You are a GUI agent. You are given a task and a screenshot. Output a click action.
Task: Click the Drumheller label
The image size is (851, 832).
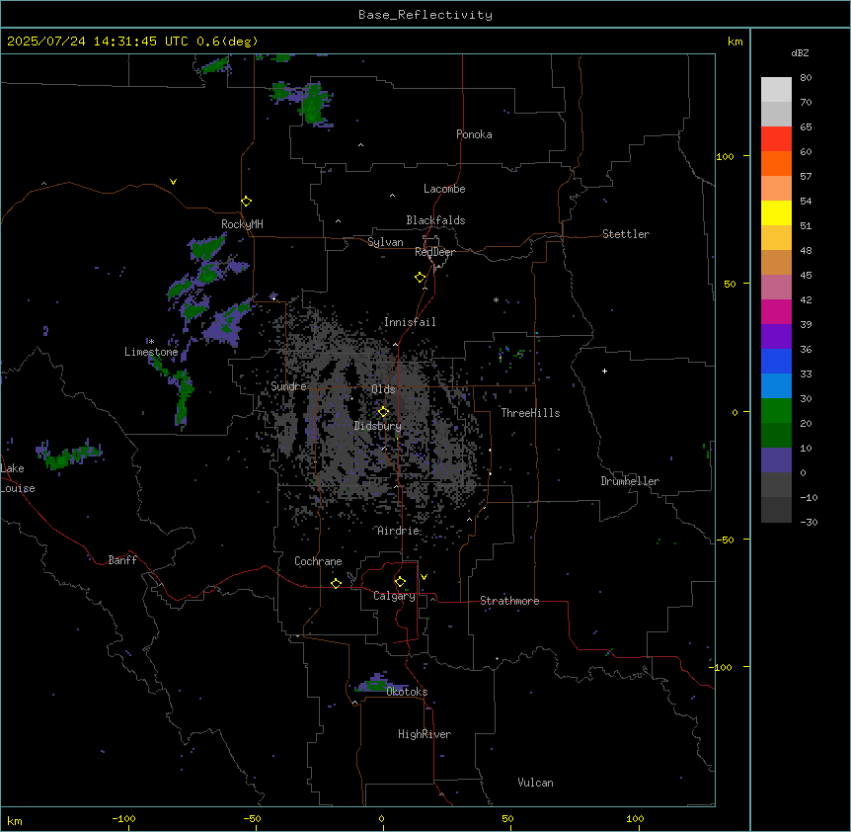(630, 481)
